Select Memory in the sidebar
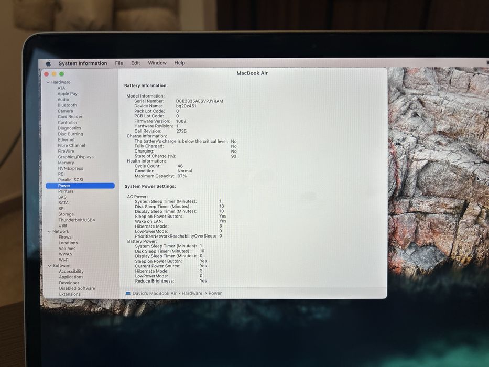The width and height of the screenshot is (489, 367). (66, 163)
